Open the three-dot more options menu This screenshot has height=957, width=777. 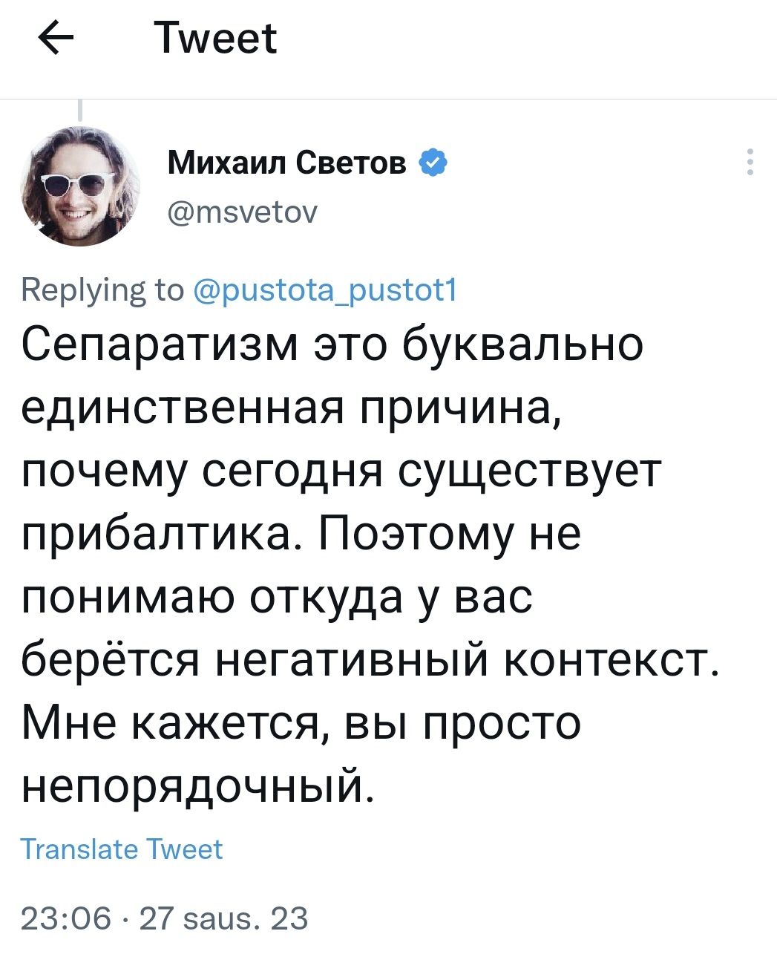pyautogui.click(x=750, y=162)
